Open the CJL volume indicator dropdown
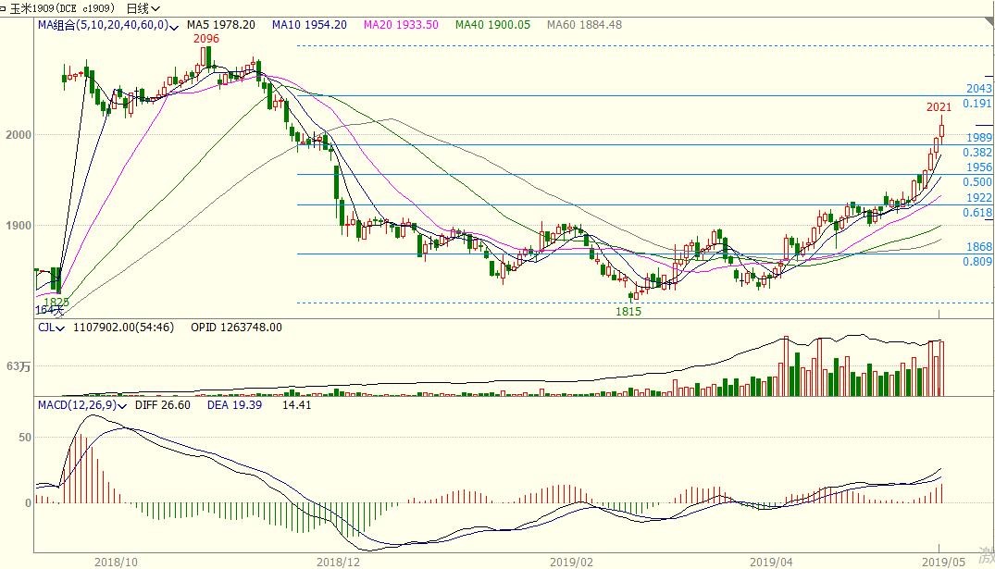 point(60,328)
